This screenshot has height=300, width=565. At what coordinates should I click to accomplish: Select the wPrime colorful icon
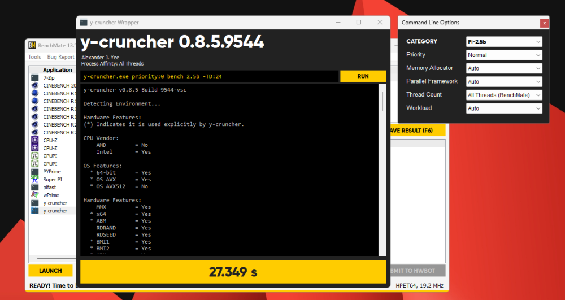point(34,195)
